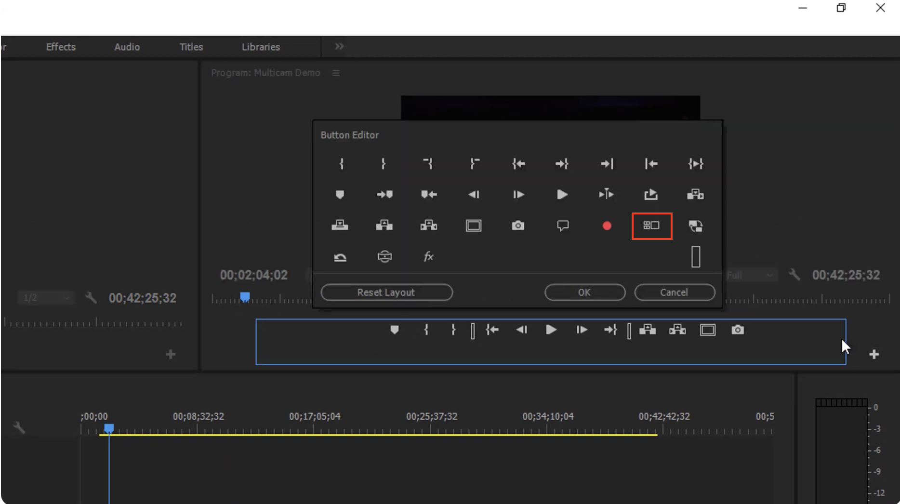Expand the workspace overflow chevrons
The image size is (900, 504).
tap(339, 47)
